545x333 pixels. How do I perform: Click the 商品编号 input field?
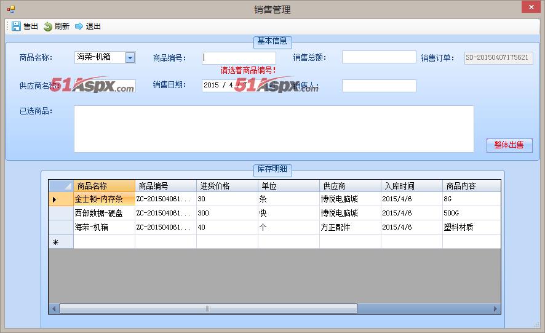pos(239,58)
